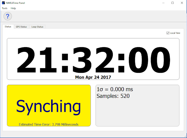Viewport: 187px width, 138px height.
Task: Click the 21:32:00 clock display
Action: click(x=93, y=59)
